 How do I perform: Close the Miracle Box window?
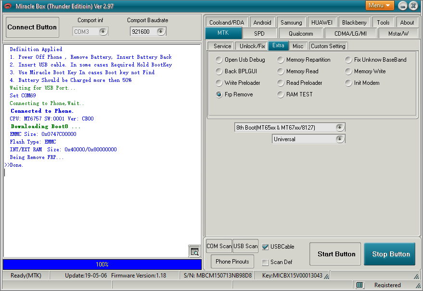413,6
